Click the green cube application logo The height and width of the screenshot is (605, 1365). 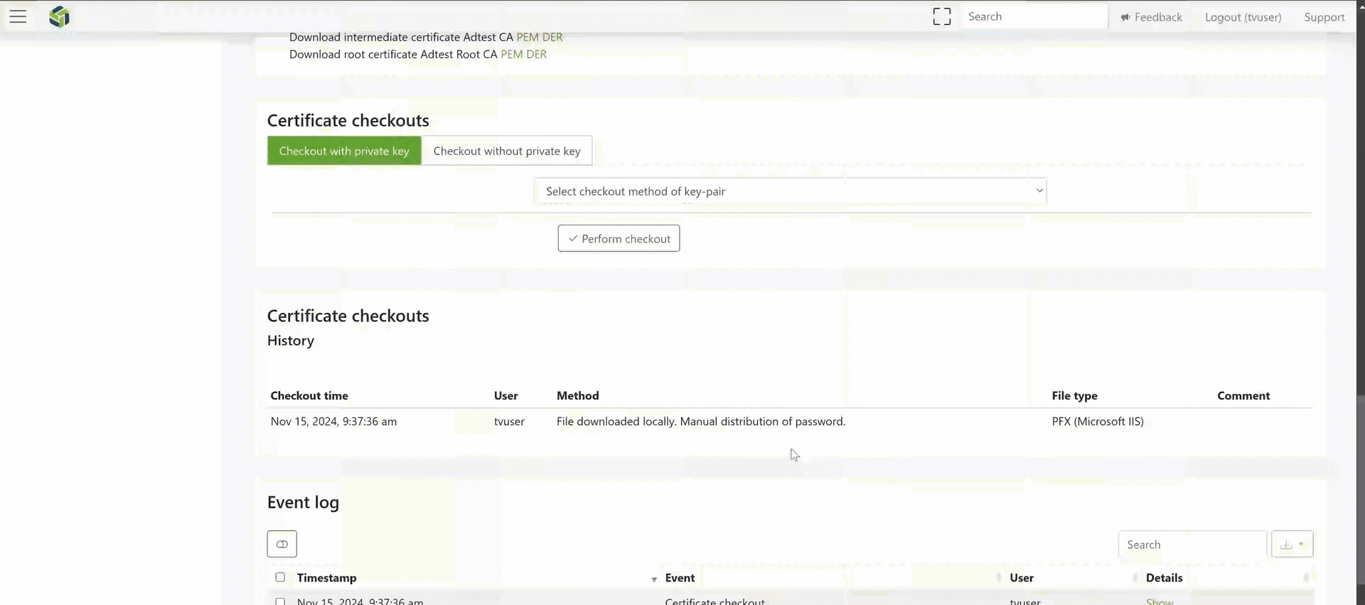point(60,16)
